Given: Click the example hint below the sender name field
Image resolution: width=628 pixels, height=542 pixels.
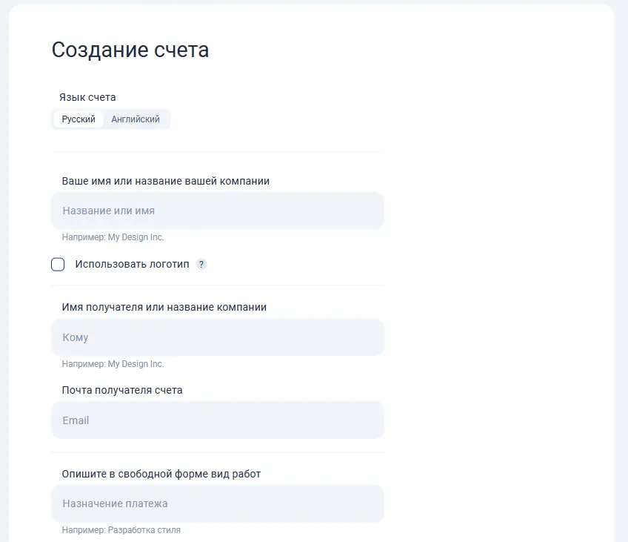Looking at the screenshot, I should pyautogui.click(x=113, y=237).
